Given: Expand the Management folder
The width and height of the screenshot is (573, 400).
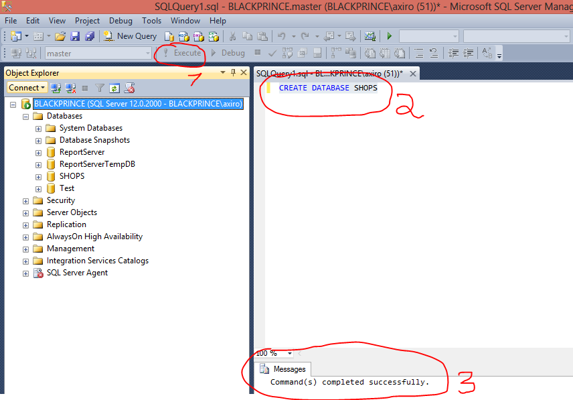Looking at the screenshot, I should coord(25,249).
